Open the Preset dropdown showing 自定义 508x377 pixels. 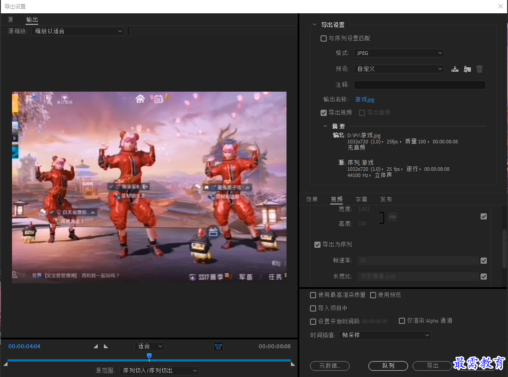point(399,69)
